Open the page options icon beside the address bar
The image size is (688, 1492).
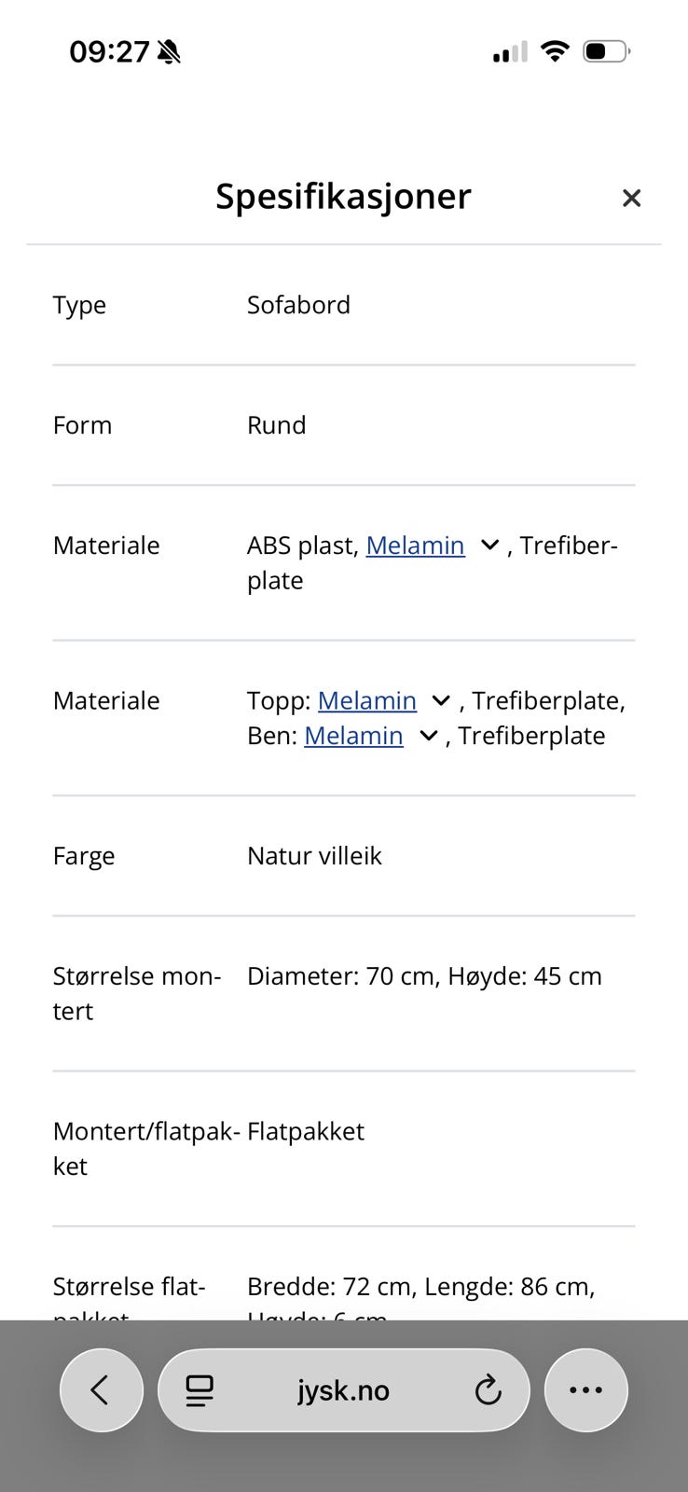tap(199, 1389)
